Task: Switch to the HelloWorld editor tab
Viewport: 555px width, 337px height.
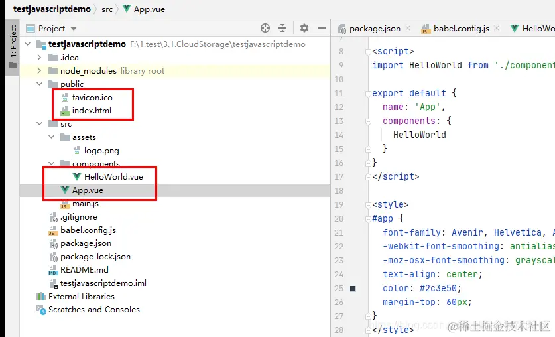Action: pos(532,29)
